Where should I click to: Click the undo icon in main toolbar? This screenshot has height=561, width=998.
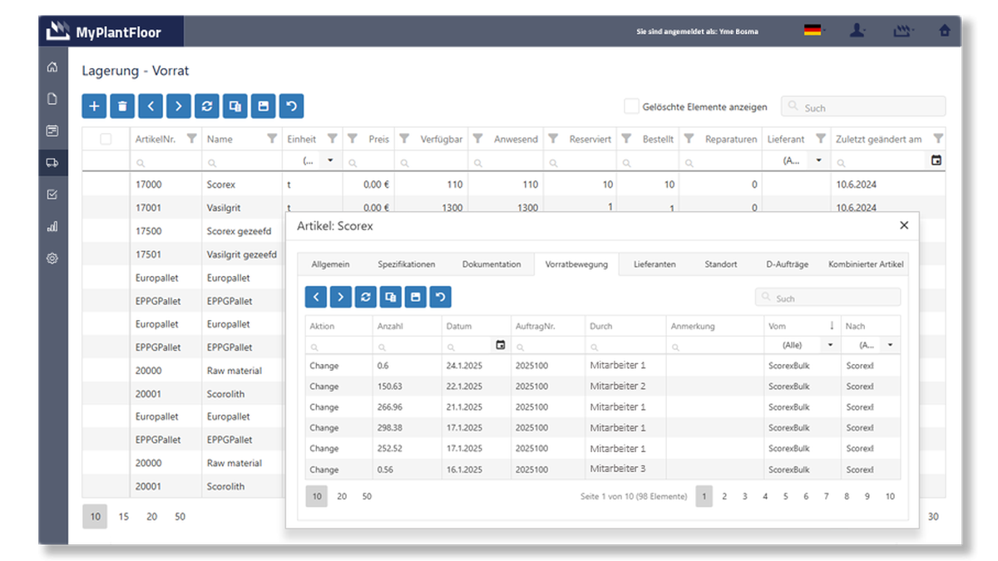pyautogui.click(x=291, y=106)
